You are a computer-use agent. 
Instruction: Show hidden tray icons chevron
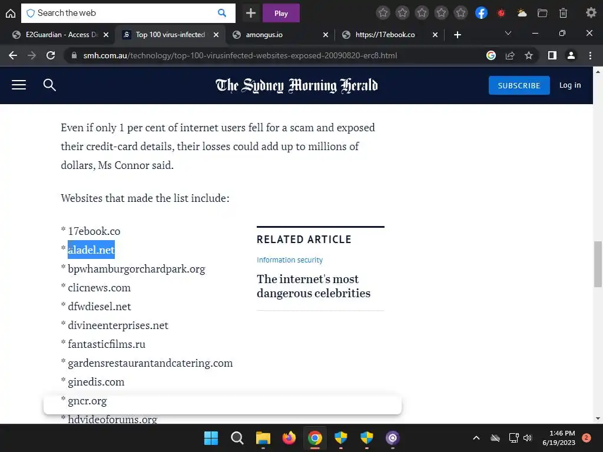tap(476, 438)
